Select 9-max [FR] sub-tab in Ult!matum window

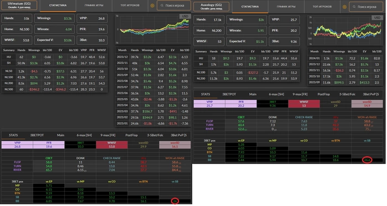point(108,135)
